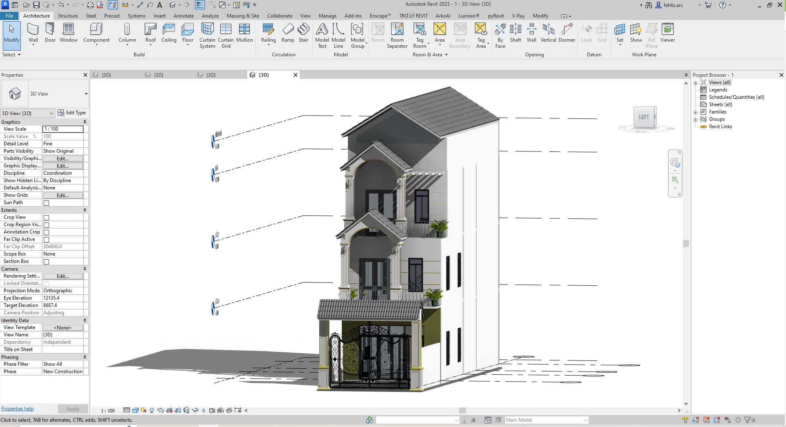Image resolution: width=786 pixels, height=427 pixels.
Task: Click the LEFT face of ViewCube
Action: pos(644,117)
